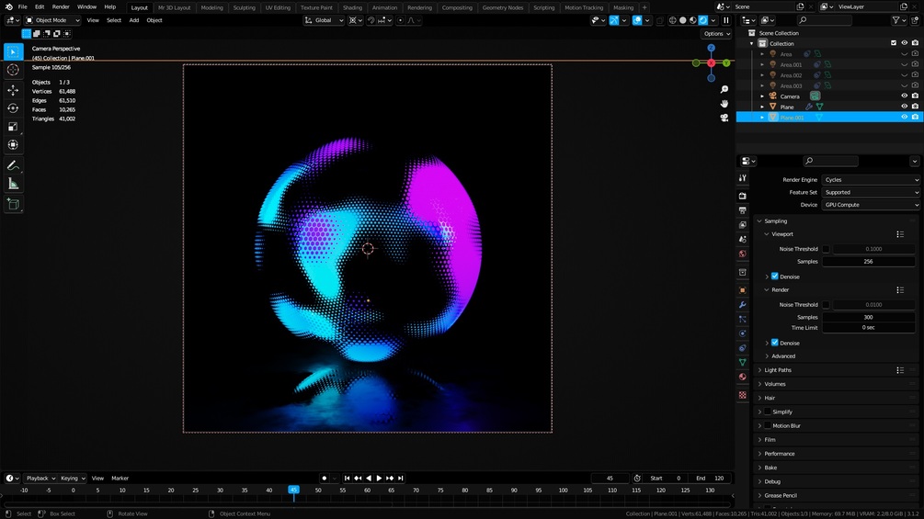This screenshot has width=924, height=519.
Task: Open the Render Engine dropdown
Action: coord(870,180)
